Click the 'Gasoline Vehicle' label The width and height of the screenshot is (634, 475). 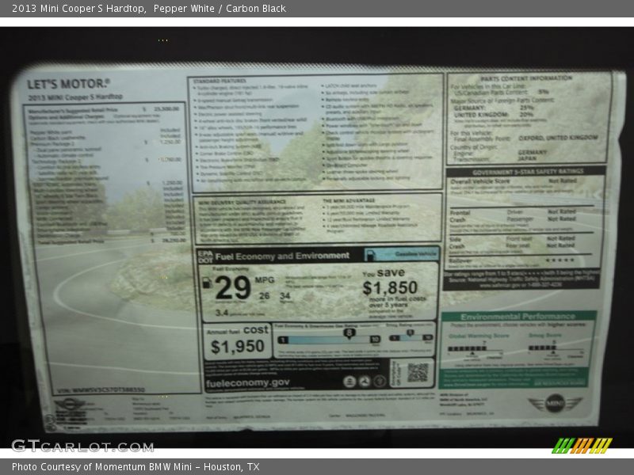[x=416, y=254]
